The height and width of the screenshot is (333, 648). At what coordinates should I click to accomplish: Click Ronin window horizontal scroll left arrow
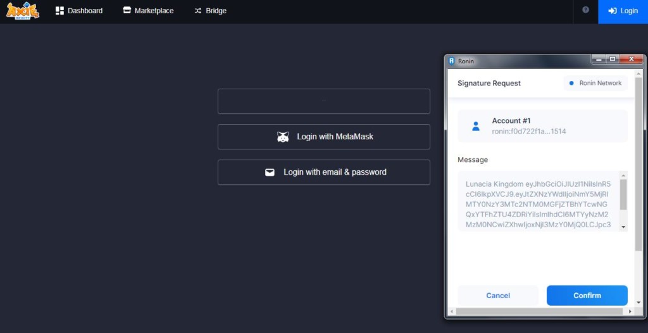click(x=452, y=311)
